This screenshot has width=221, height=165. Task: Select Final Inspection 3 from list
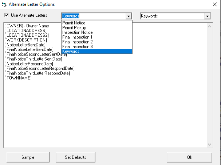[77, 47]
